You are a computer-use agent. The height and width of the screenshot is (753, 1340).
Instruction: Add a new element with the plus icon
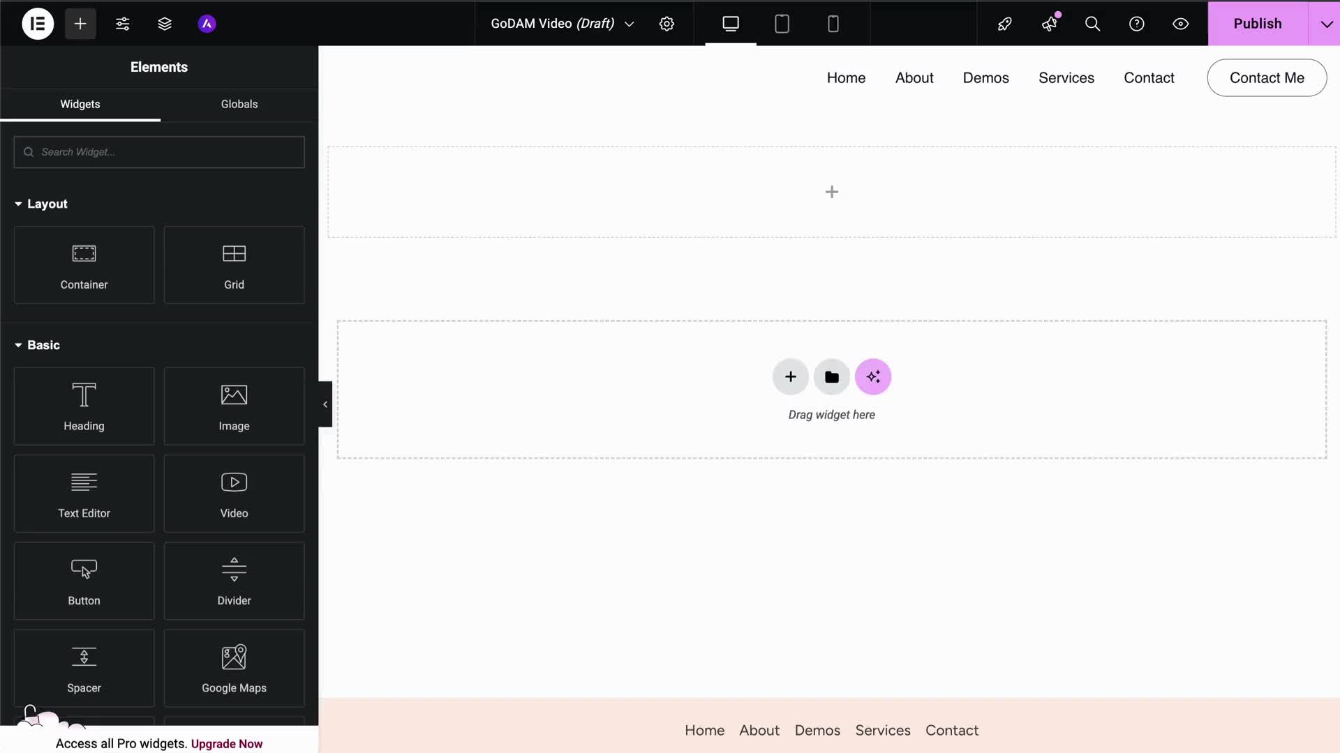(80, 23)
